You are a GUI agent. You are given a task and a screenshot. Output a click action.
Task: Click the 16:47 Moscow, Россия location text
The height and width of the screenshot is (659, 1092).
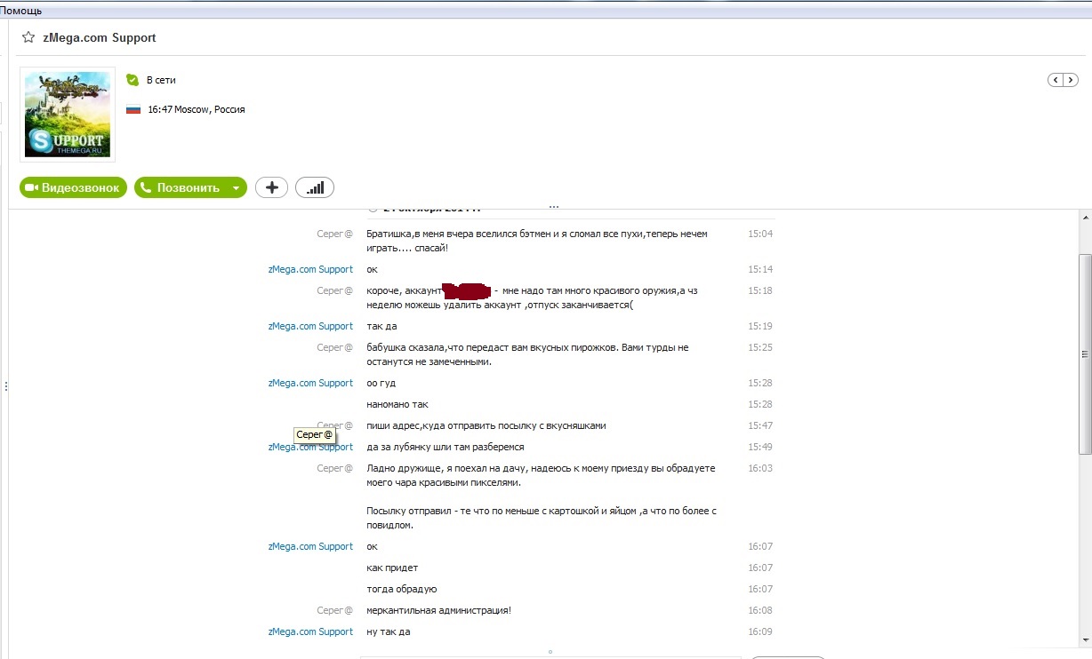pos(197,110)
